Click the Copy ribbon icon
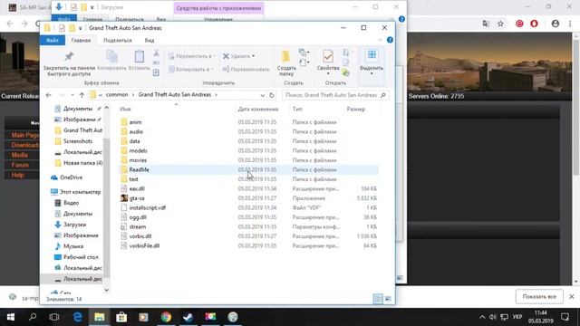This screenshot has height=326, width=580. 111,56
